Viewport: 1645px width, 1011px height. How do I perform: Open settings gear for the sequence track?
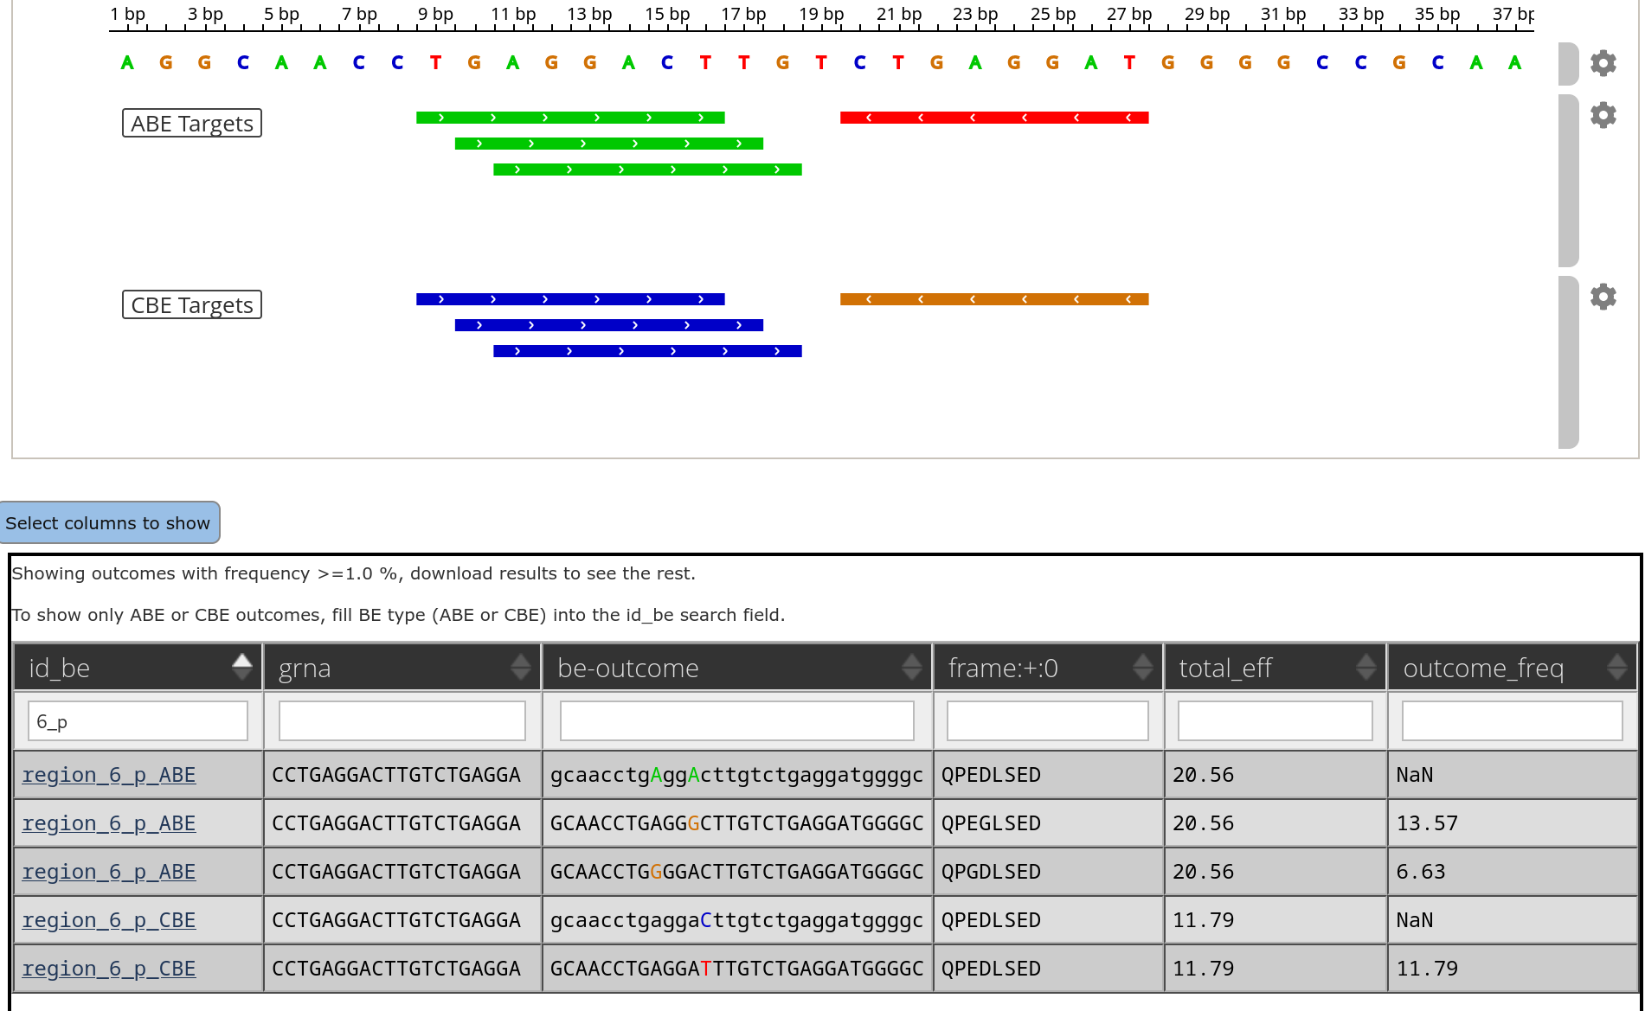pyautogui.click(x=1603, y=63)
